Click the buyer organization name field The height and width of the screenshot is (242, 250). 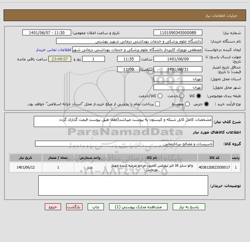coord(129,41)
